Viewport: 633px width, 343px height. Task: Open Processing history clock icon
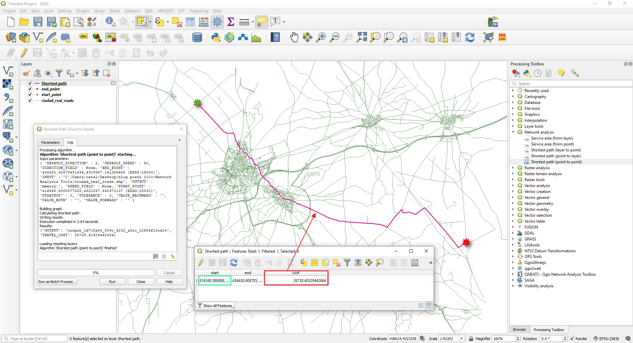[538, 73]
